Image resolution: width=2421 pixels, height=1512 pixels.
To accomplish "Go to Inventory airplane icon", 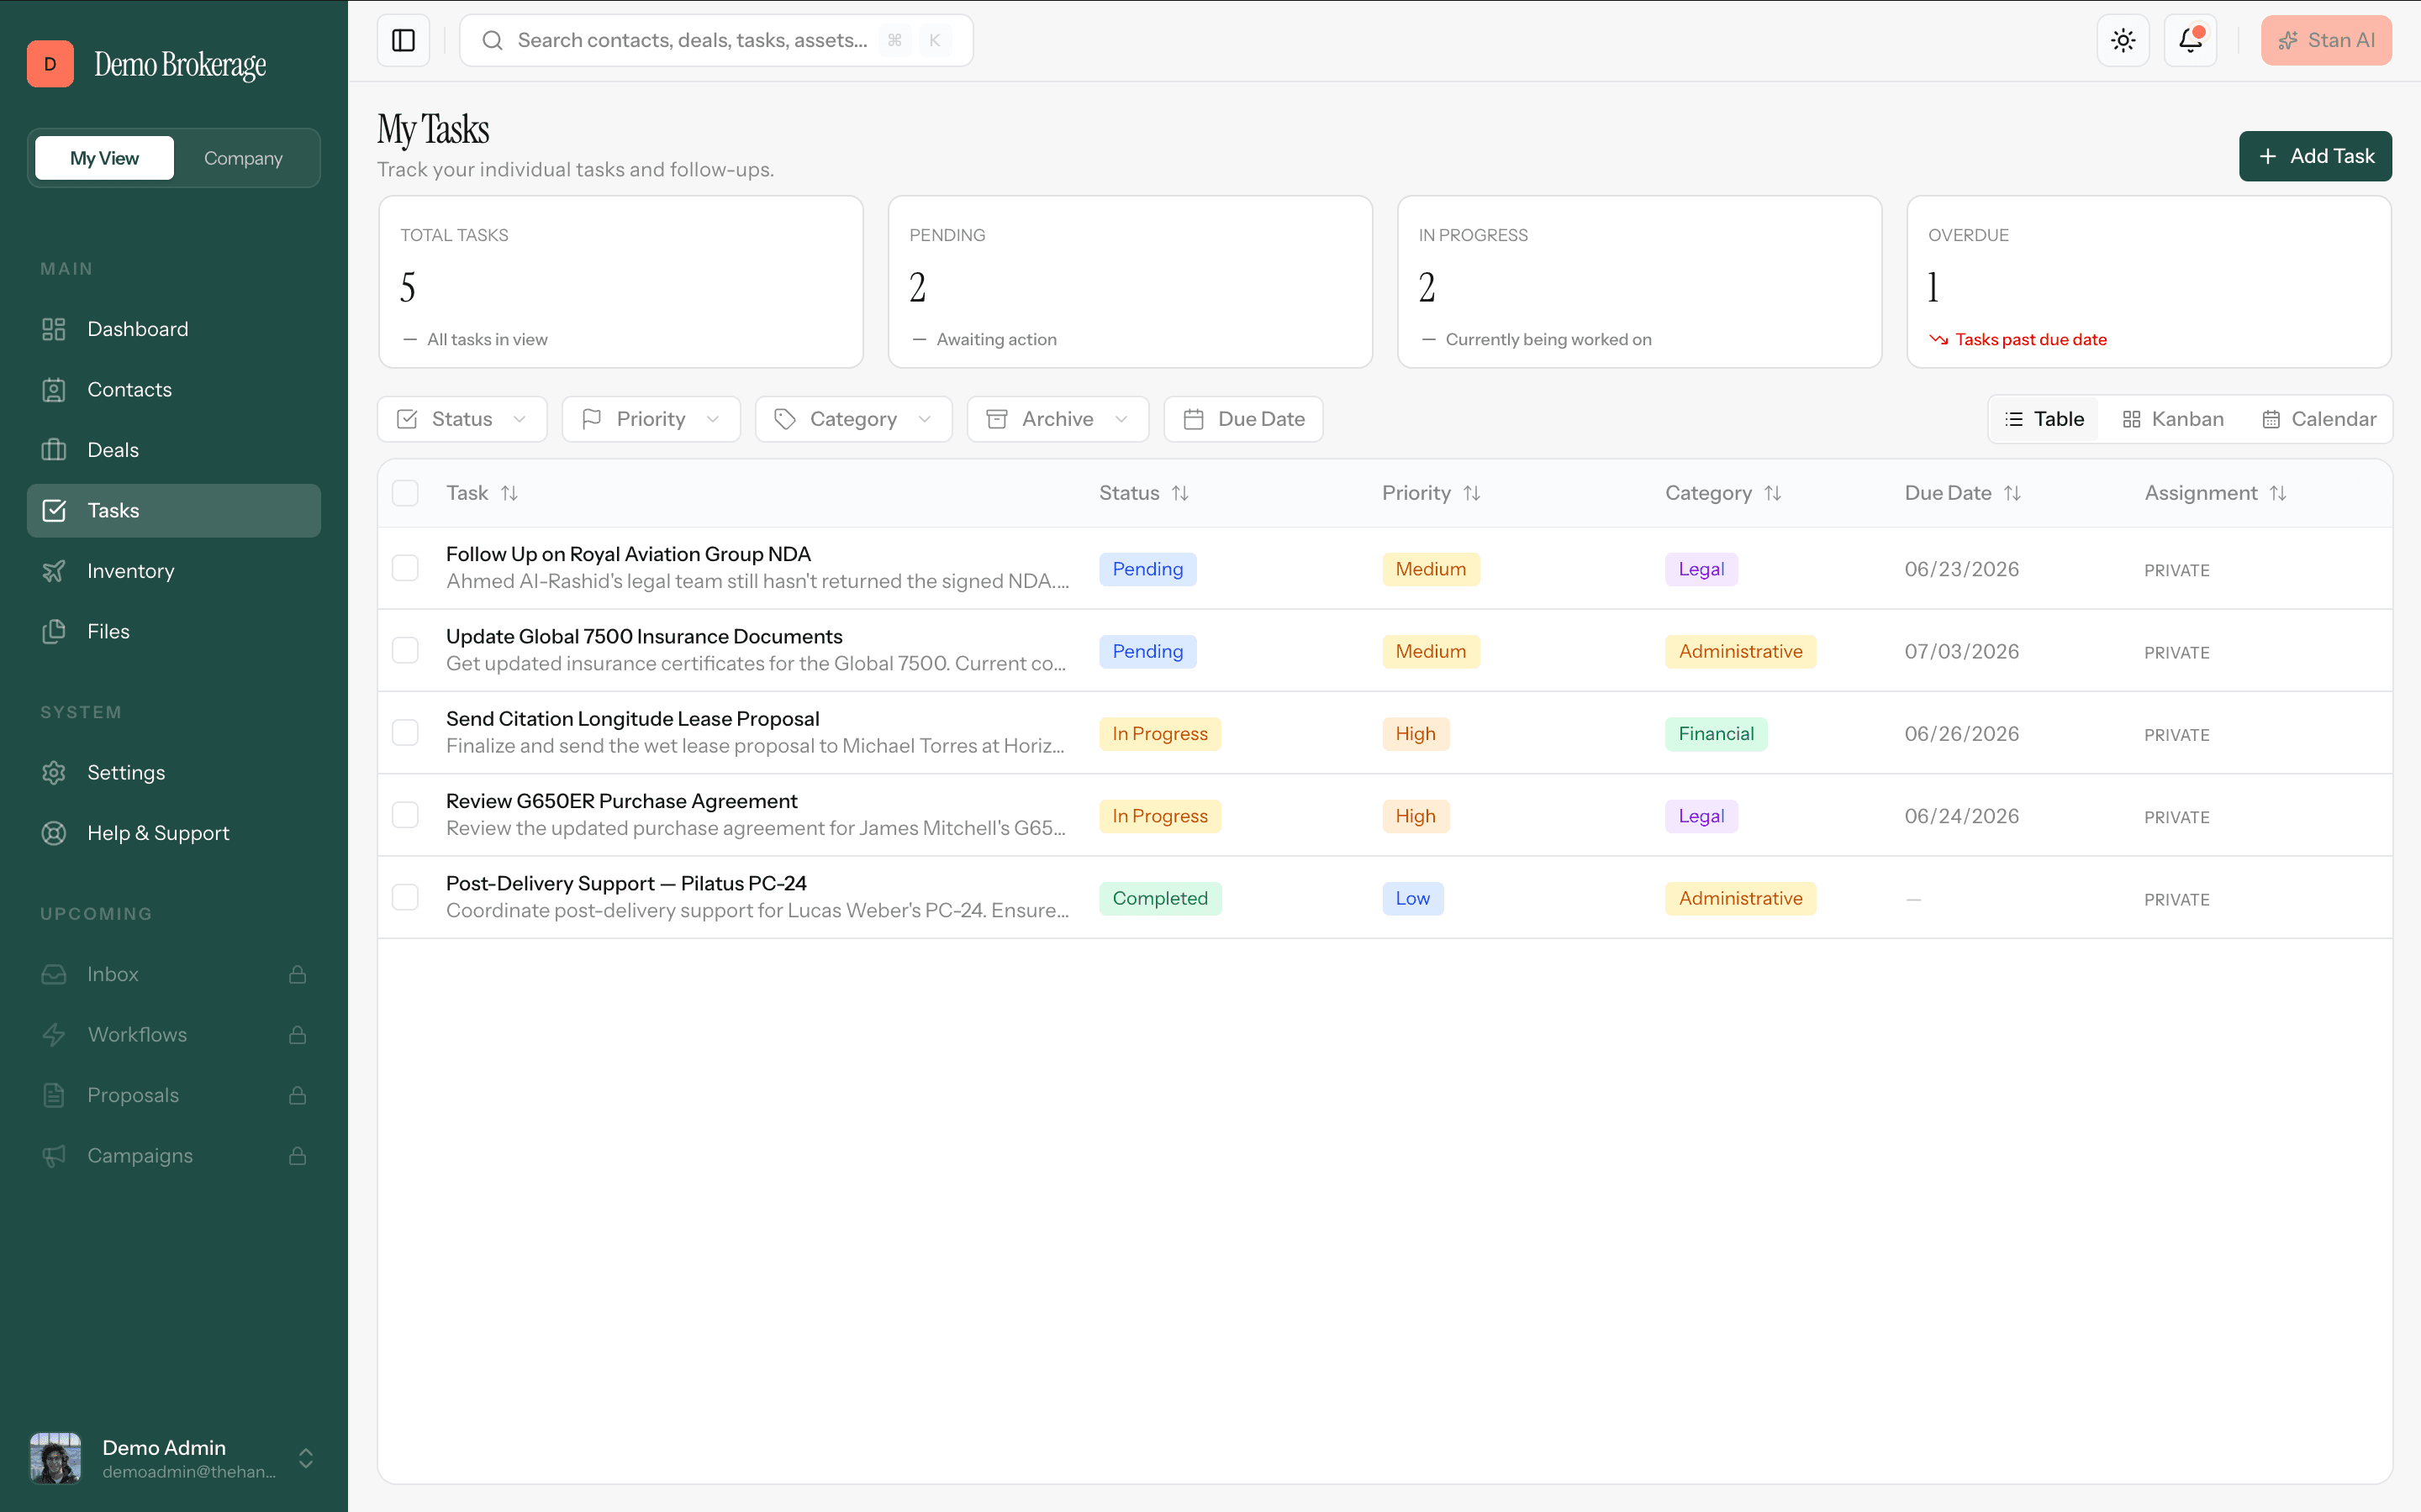I will coord(54,571).
